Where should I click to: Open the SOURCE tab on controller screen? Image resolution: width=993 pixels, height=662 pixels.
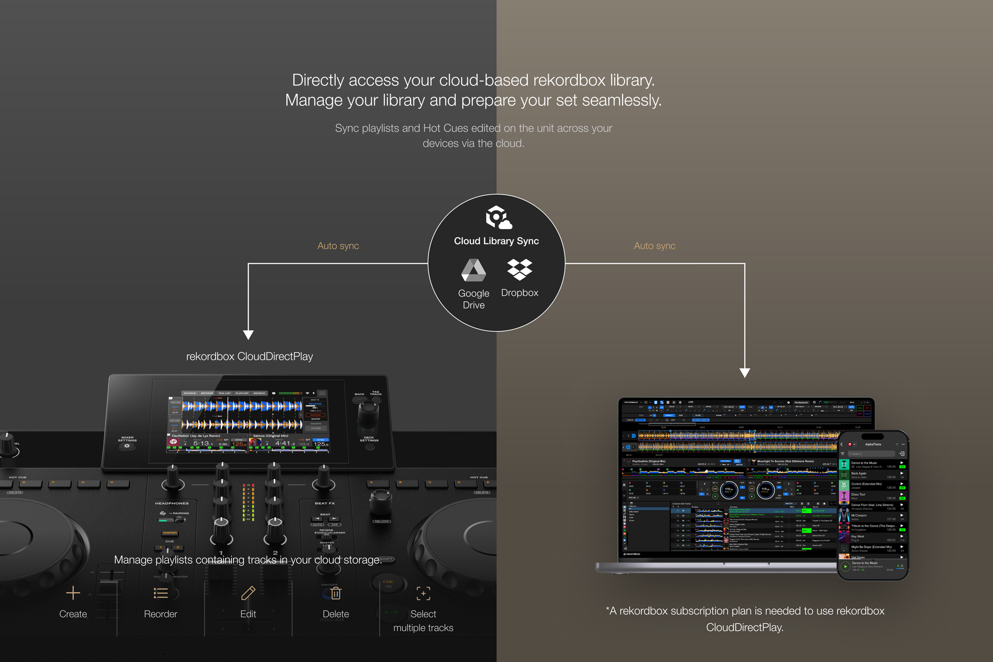click(190, 393)
